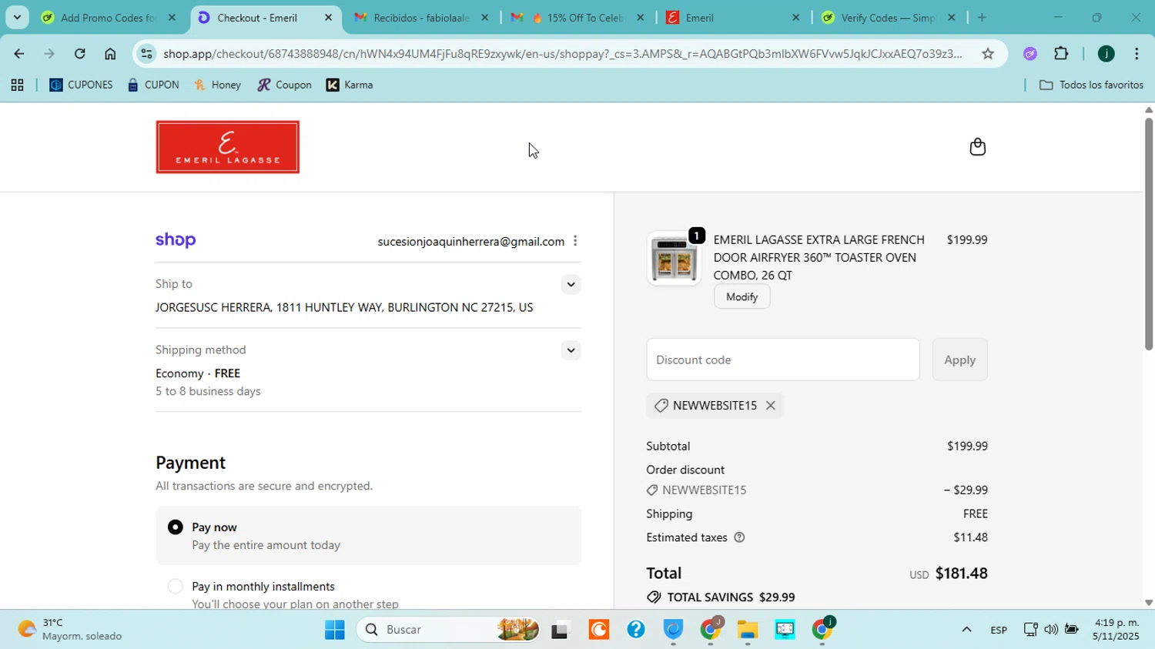Open a new browser tab
This screenshot has height=649, width=1155.
point(982,18)
